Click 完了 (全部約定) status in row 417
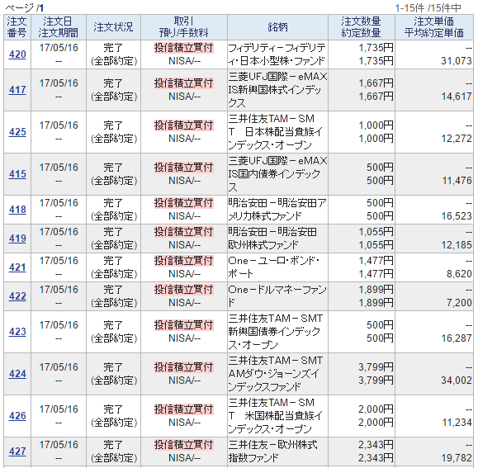The width and height of the screenshot is (478, 468). pos(113,90)
